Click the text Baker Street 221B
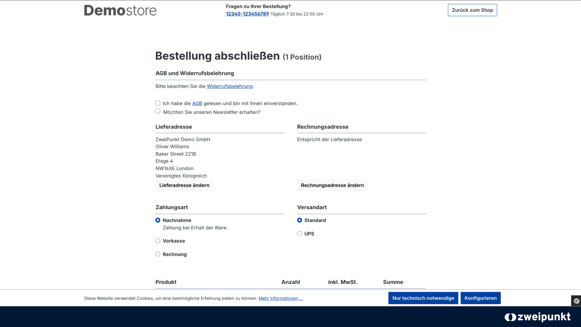Screen dimensions: 581x327 176,154
